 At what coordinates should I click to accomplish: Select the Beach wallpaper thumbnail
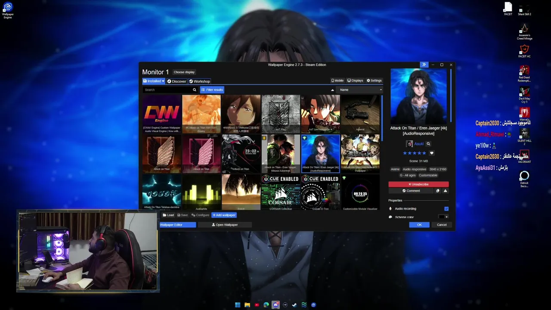click(241, 192)
